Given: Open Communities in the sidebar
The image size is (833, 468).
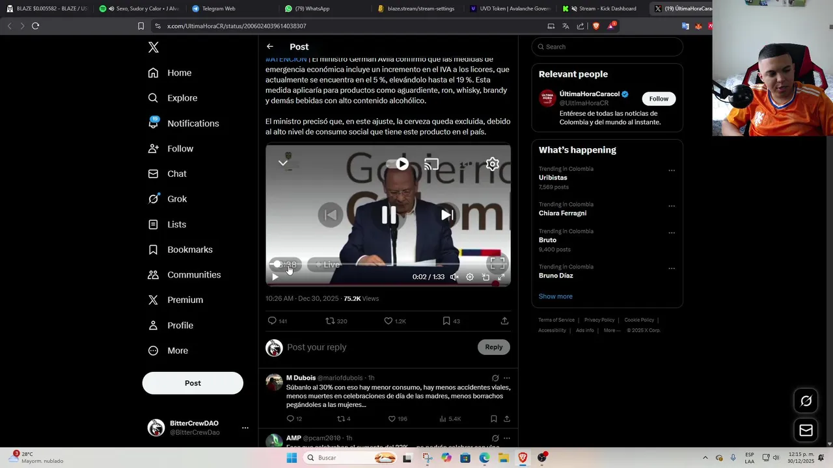Looking at the screenshot, I should (x=184, y=275).
